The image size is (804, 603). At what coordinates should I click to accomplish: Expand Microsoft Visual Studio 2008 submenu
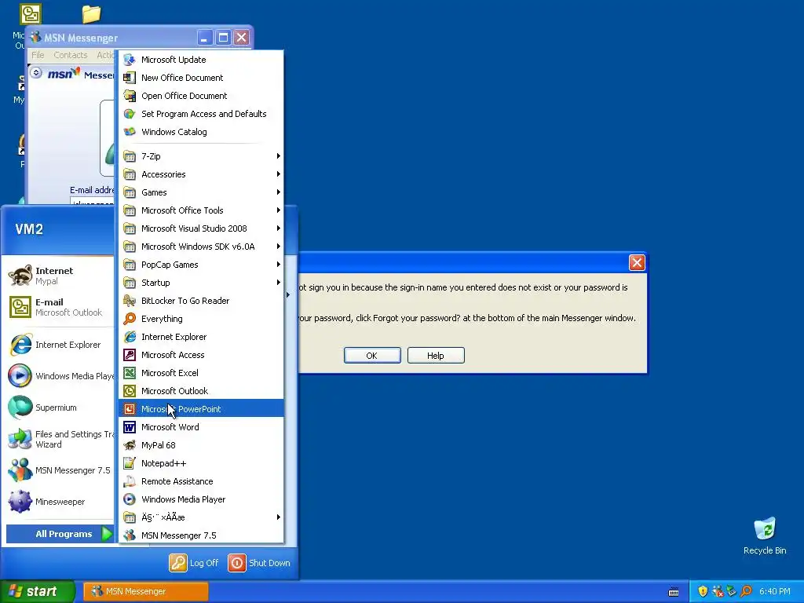[201, 228]
